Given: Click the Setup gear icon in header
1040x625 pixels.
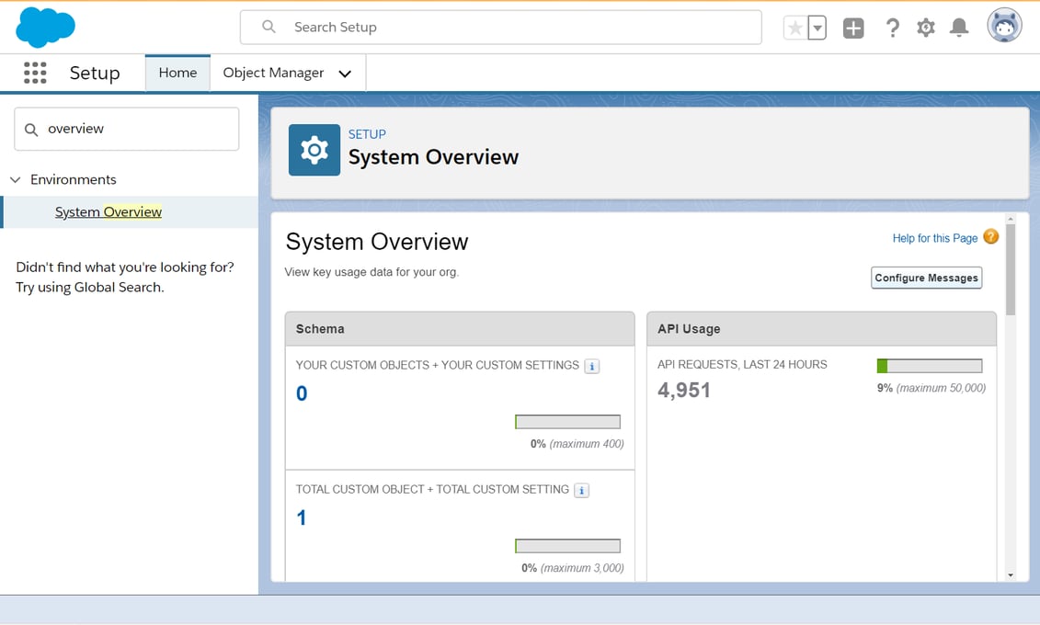Looking at the screenshot, I should coord(925,27).
